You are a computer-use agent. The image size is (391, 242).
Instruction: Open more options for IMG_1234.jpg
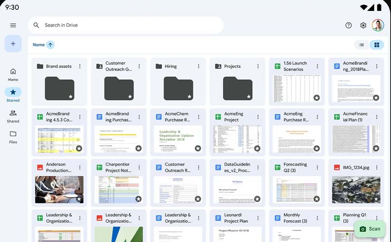[376, 168]
